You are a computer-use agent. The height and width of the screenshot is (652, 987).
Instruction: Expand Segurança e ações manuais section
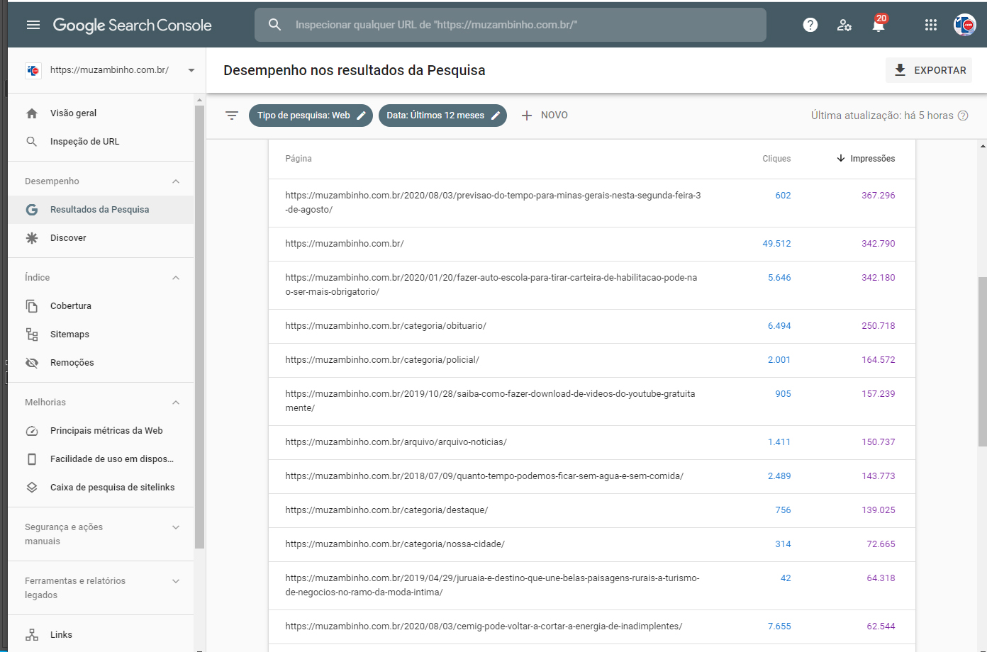pos(176,527)
